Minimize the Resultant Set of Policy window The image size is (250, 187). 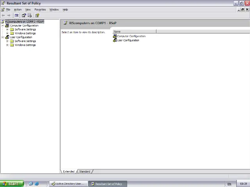click(236, 3)
